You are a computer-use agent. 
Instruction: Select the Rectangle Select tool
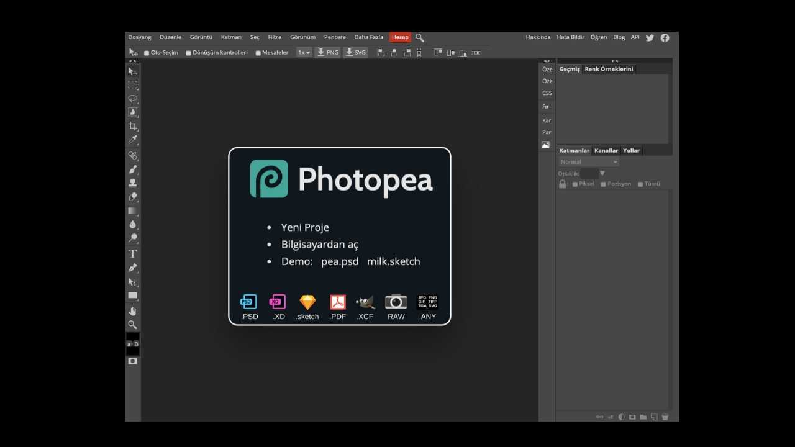[x=132, y=85]
